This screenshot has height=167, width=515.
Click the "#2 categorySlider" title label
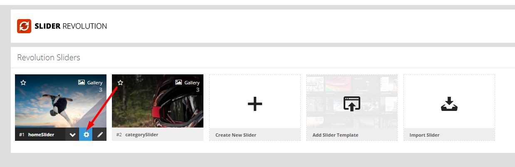pyautogui.click(x=137, y=135)
